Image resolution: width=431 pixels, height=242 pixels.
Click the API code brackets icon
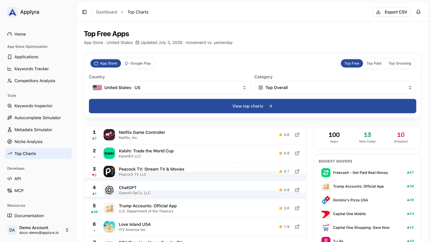tap(10, 179)
